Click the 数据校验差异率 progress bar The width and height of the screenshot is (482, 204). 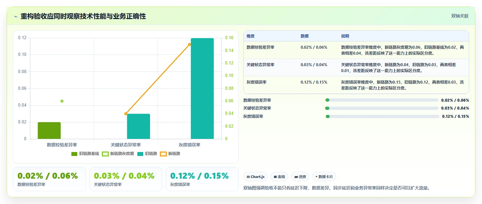pyautogui.click(x=382, y=100)
